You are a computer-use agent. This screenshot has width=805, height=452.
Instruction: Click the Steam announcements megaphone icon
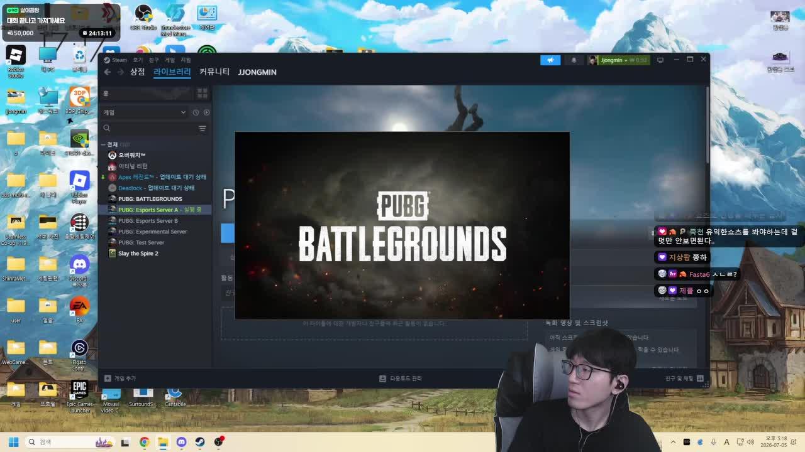pos(550,60)
